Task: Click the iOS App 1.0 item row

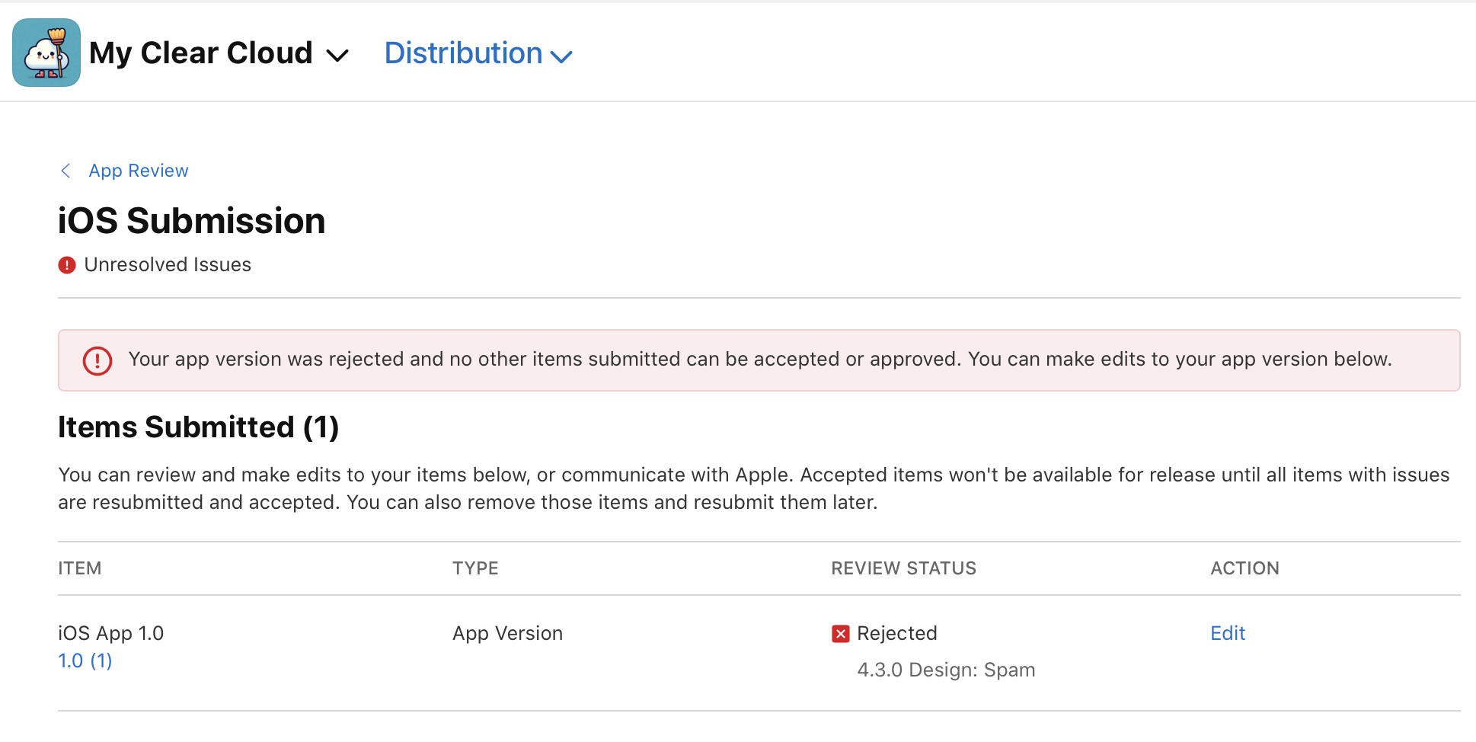Action: point(759,653)
